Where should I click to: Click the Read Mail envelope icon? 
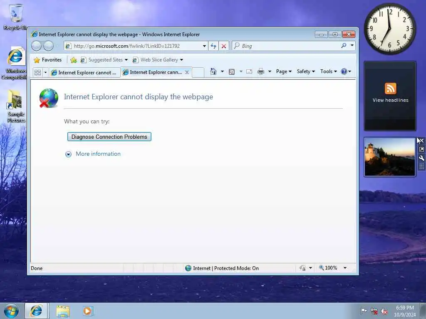click(x=249, y=71)
